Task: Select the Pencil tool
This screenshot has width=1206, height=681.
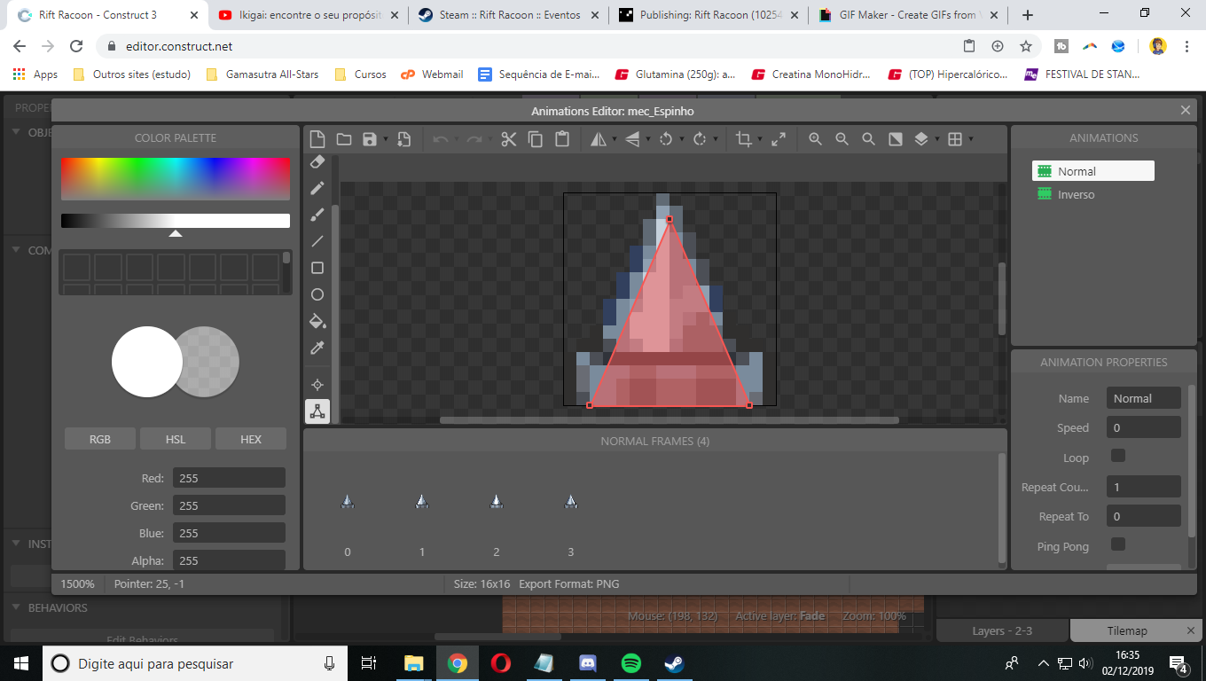Action: (317, 188)
